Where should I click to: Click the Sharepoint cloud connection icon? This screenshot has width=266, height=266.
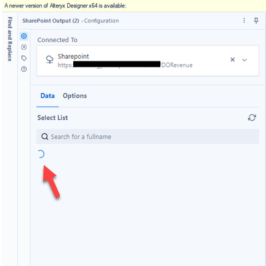[x=50, y=60]
